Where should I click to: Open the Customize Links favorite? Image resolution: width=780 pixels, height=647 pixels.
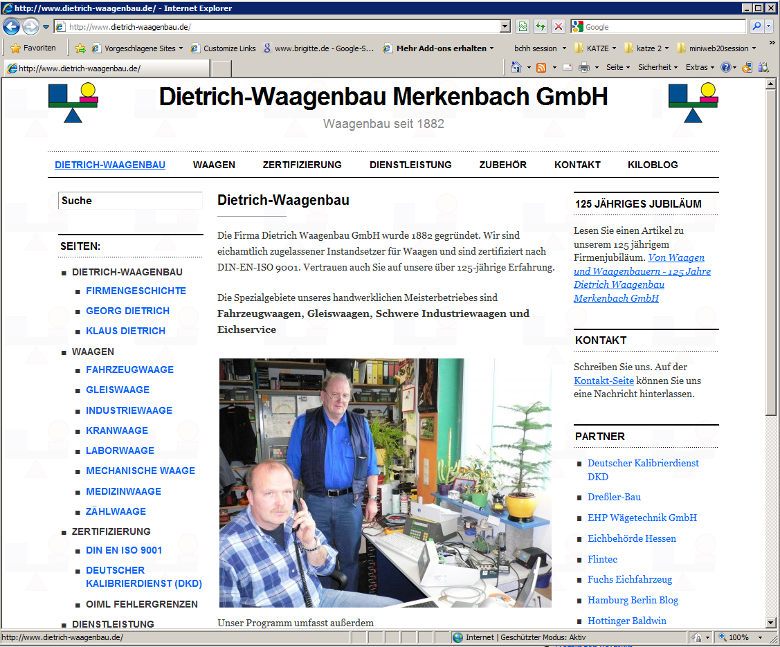[224, 48]
